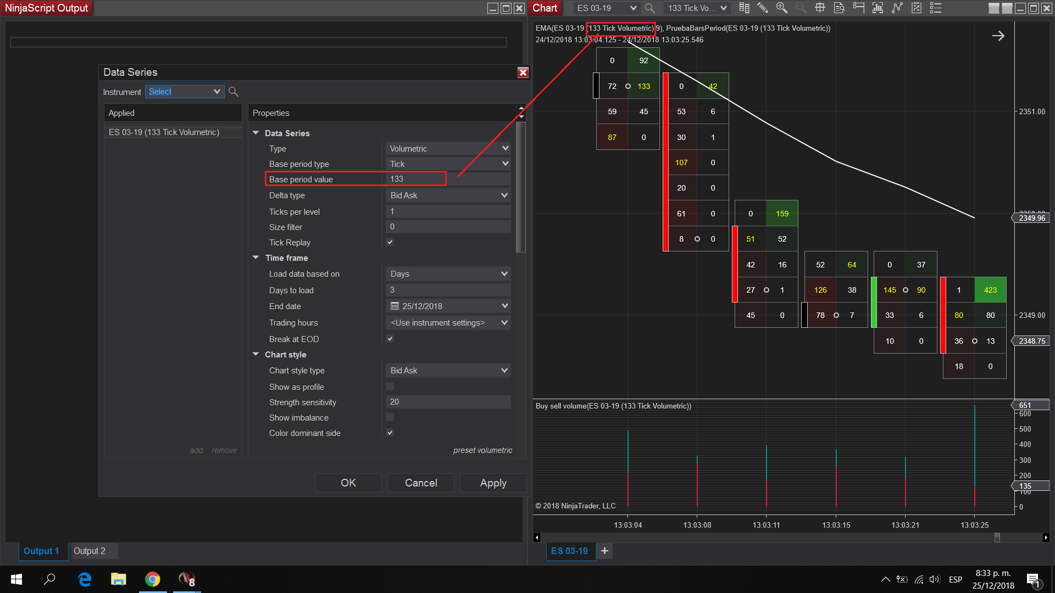Enable the Show imbalance checkbox
Viewport: 1055px width, 593px height.
[x=390, y=417]
